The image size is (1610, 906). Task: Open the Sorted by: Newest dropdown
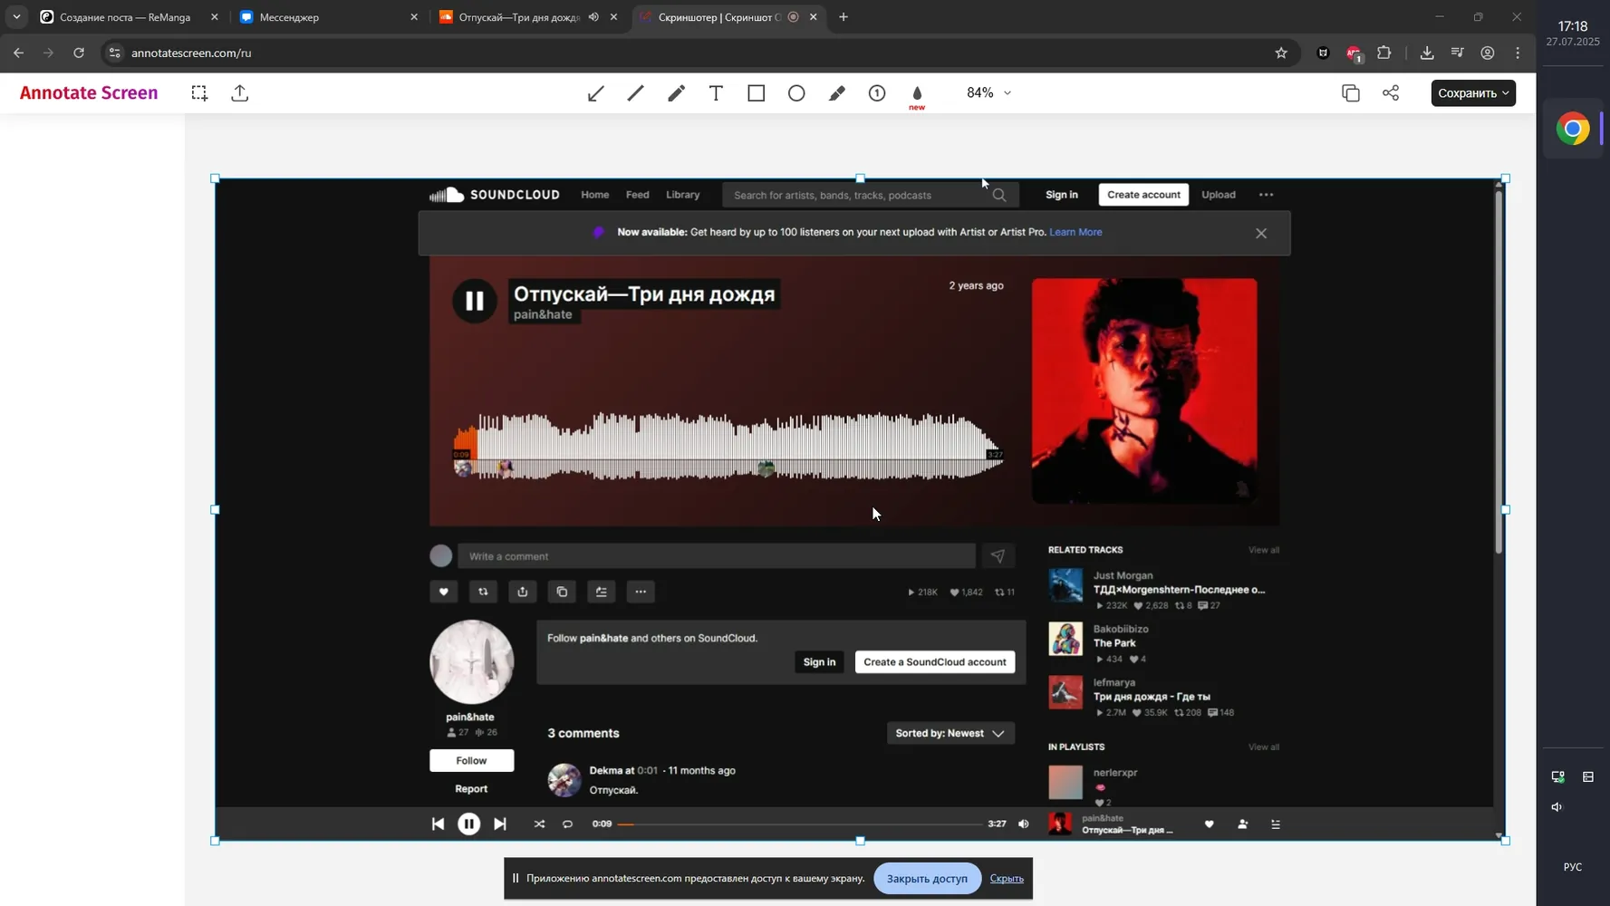pos(950,733)
